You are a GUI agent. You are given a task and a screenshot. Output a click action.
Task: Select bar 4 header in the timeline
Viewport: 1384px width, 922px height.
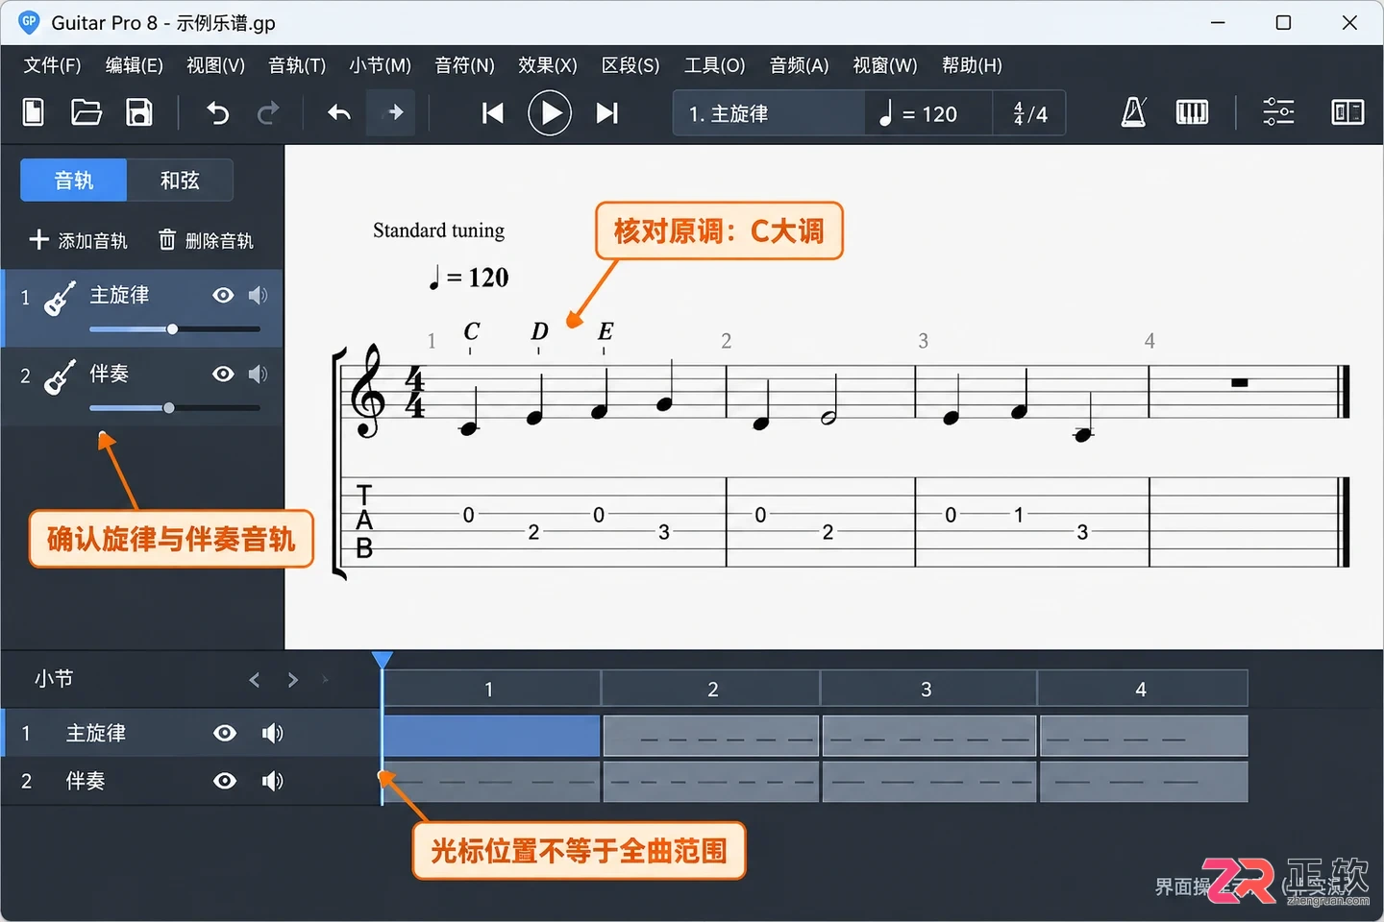click(1143, 689)
